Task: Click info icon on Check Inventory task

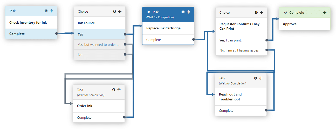Action: pyautogui.click(x=46, y=11)
